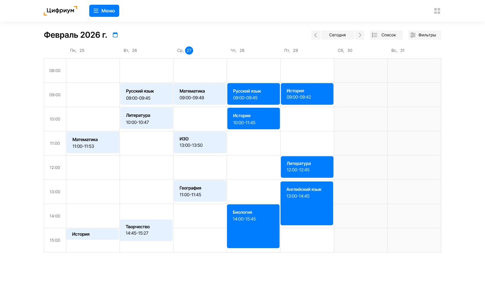Open Friday Литература 12:00-12:45 lesson
Image resolution: width=485 pixels, height=303 pixels.
307,167
